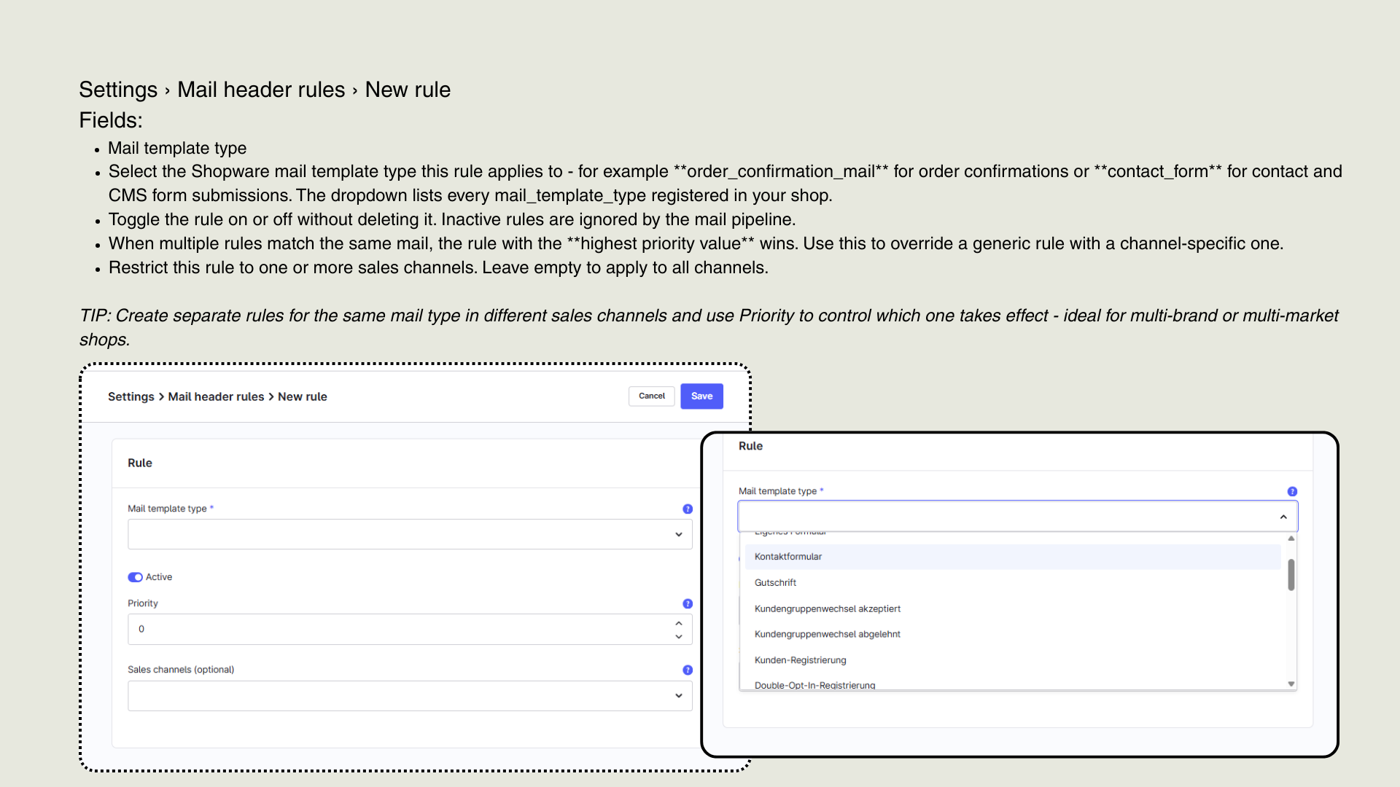The image size is (1400, 787).
Task: Click the Priority number field
Action: (410, 629)
